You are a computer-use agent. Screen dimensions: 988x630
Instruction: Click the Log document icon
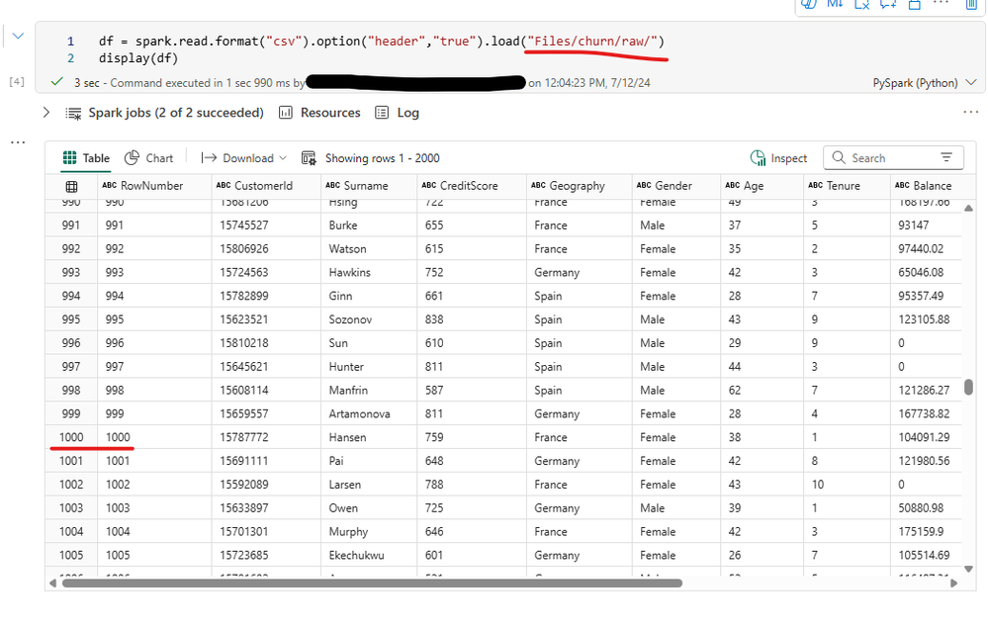382,113
